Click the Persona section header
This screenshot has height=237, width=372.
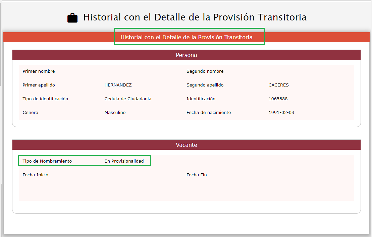tap(187, 55)
